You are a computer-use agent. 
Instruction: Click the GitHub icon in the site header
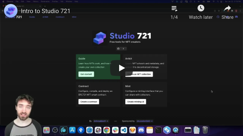[x=218, y=17]
